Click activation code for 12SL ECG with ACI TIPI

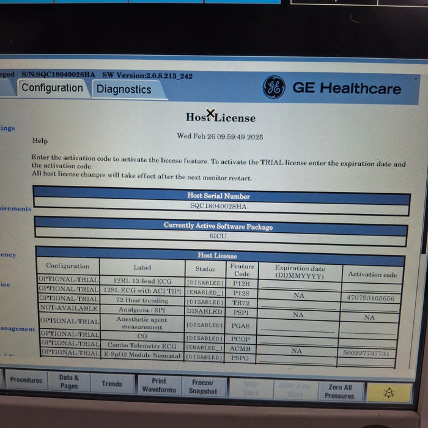tap(372, 298)
